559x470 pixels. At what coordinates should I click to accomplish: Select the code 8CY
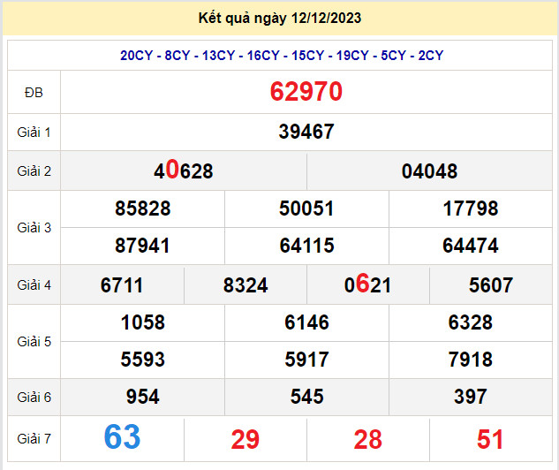coord(178,56)
